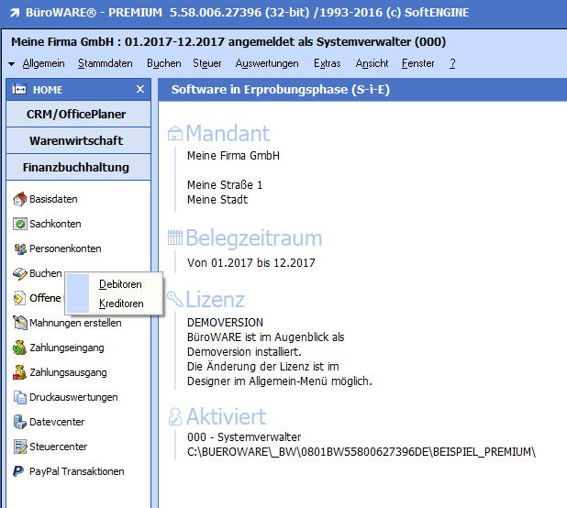Open the Allgemein menu
Image resolution: width=567 pixels, height=508 pixels.
[44, 63]
